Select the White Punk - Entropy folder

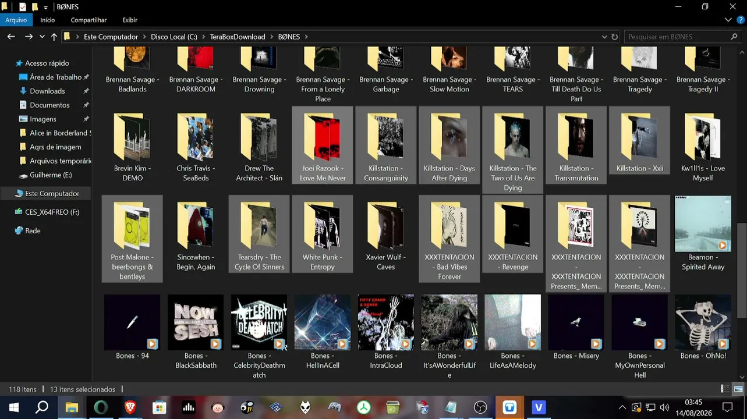click(323, 234)
